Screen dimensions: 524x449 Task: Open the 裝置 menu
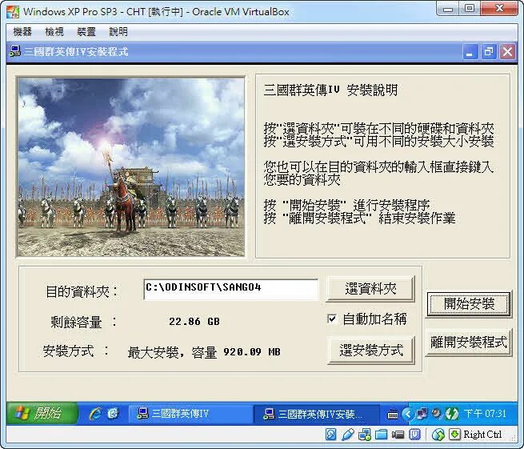click(86, 32)
